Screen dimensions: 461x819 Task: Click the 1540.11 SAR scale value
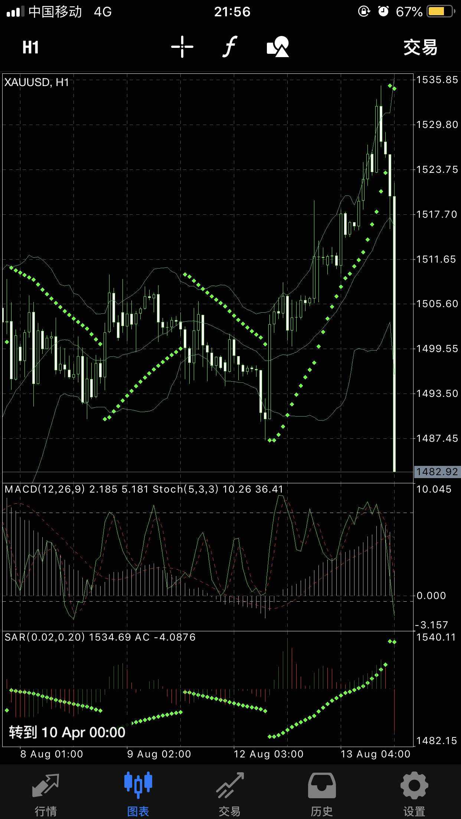pyautogui.click(x=436, y=637)
